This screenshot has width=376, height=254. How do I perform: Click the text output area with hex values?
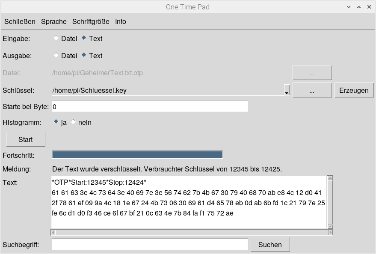(x=188, y=202)
